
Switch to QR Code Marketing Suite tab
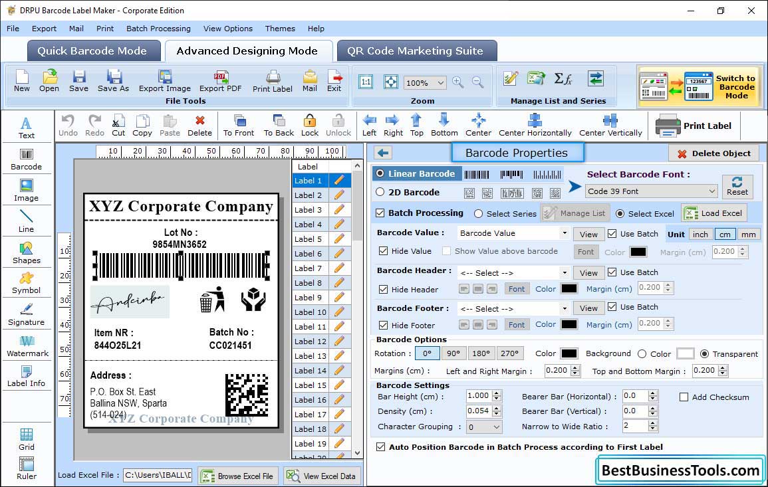point(416,51)
